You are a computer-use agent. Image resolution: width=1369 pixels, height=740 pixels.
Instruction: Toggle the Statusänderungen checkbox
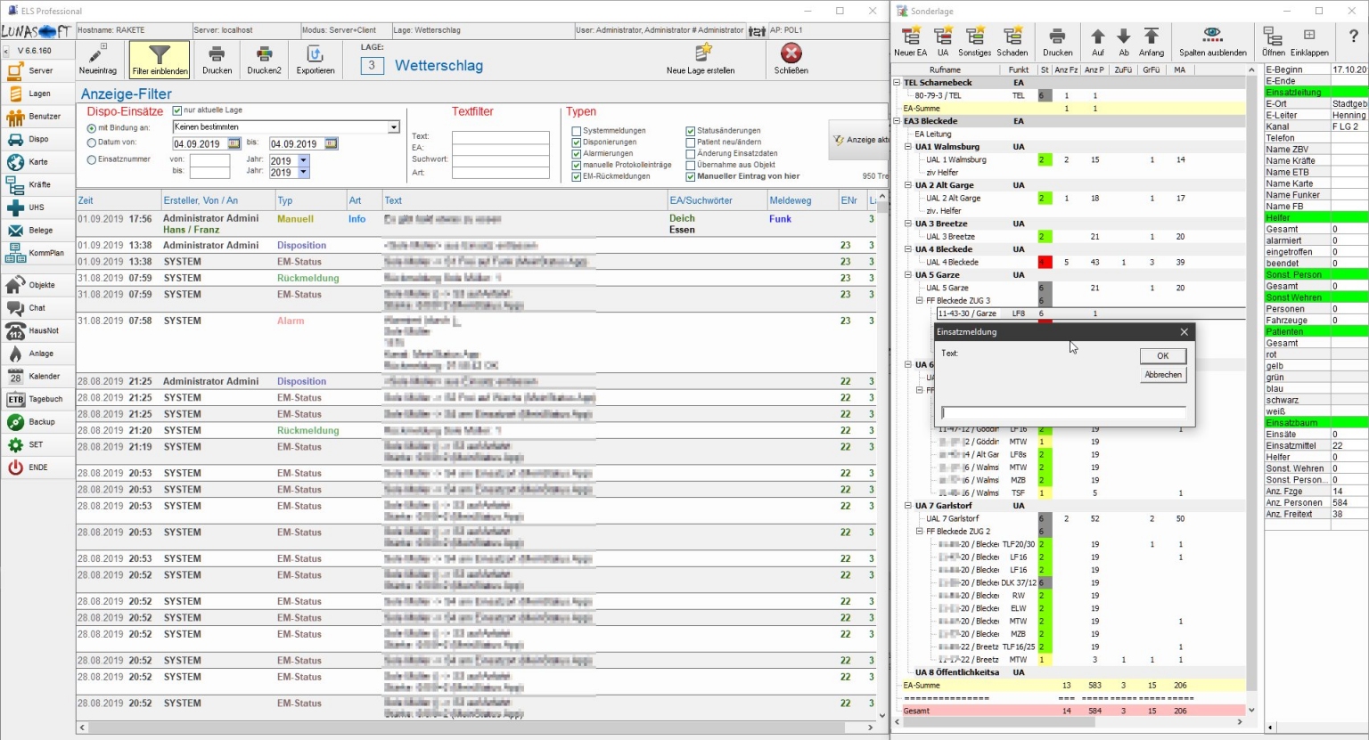point(691,131)
